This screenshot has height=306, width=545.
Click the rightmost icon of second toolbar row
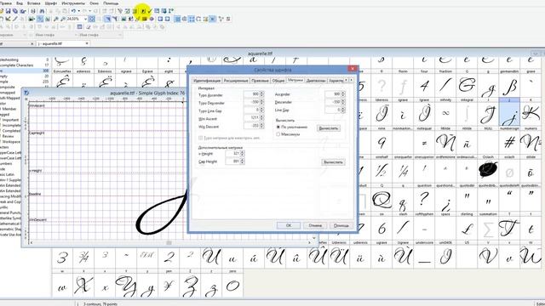[228, 19]
